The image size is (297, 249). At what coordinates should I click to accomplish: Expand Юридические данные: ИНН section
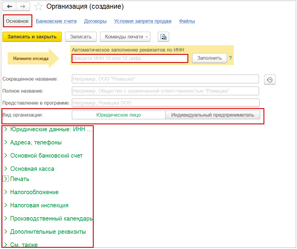[x=48, y=129]
